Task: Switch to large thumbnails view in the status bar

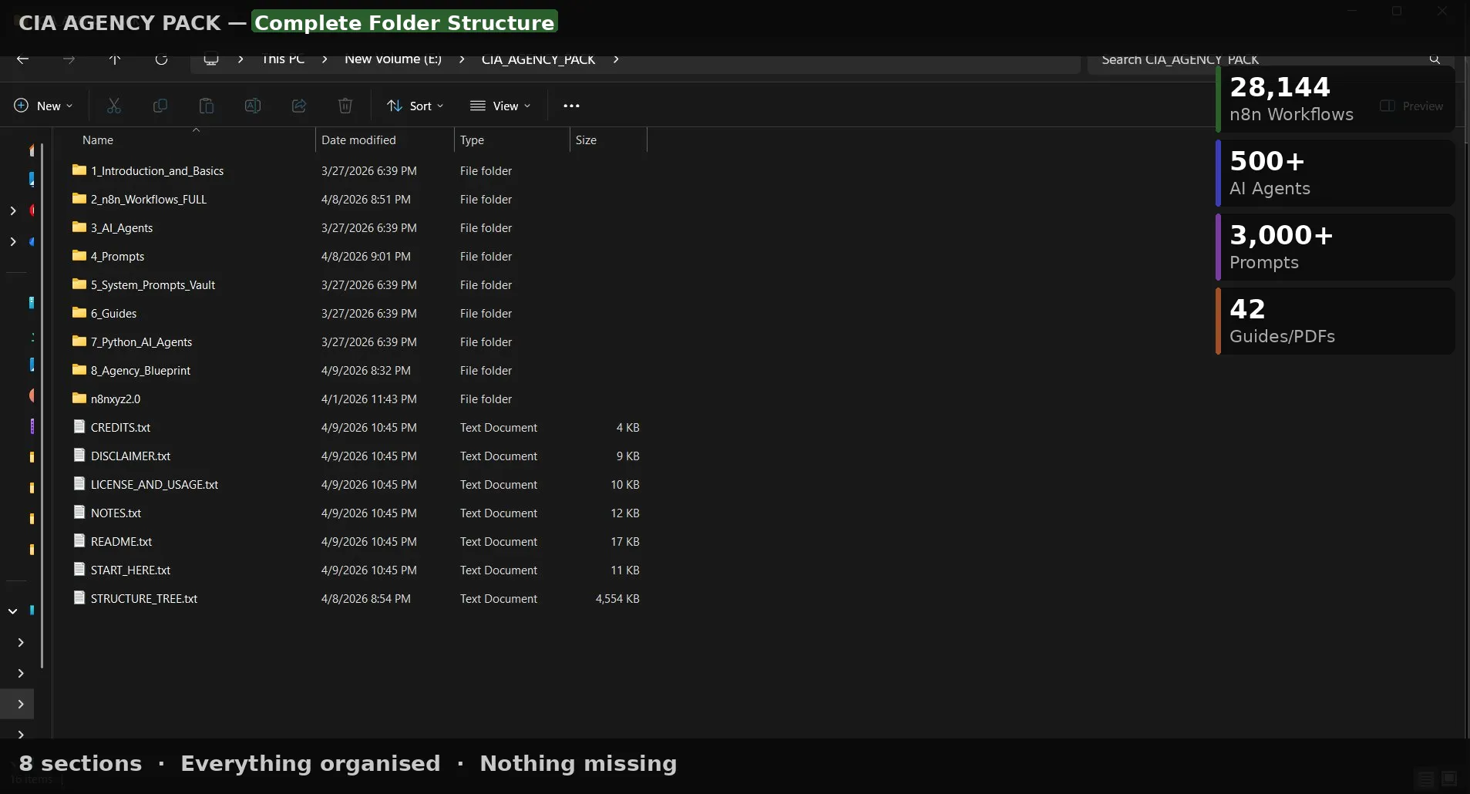Action: click(1449, 779)
